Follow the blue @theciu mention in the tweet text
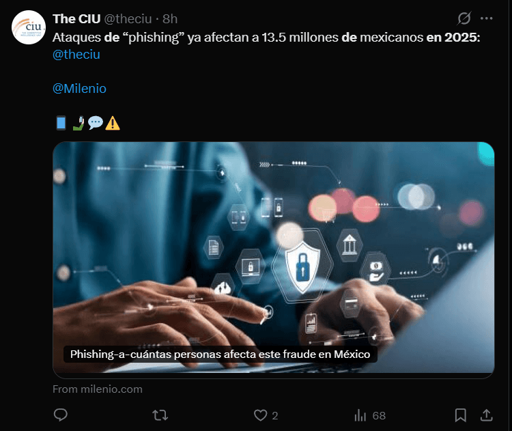The width and height of the screenshot is (512, 431). tap(76, 54)
